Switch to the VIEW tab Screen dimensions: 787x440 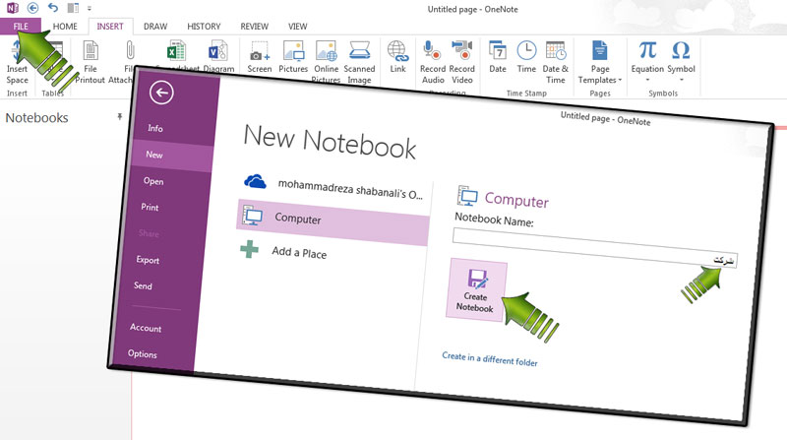tap(297, 27)
